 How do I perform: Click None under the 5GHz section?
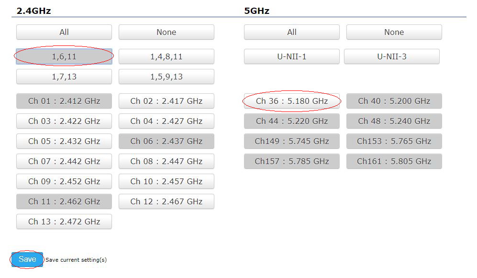coord(394,32)
